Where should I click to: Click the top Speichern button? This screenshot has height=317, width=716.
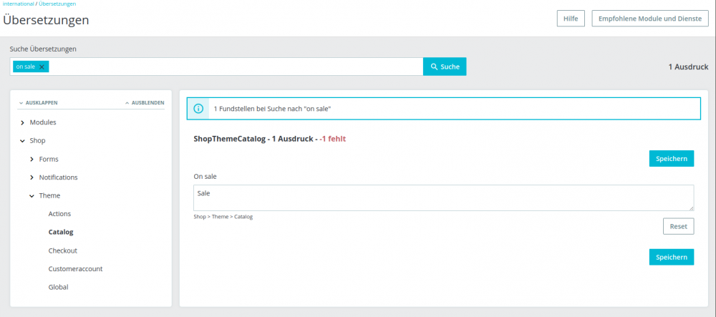[672, 159]
